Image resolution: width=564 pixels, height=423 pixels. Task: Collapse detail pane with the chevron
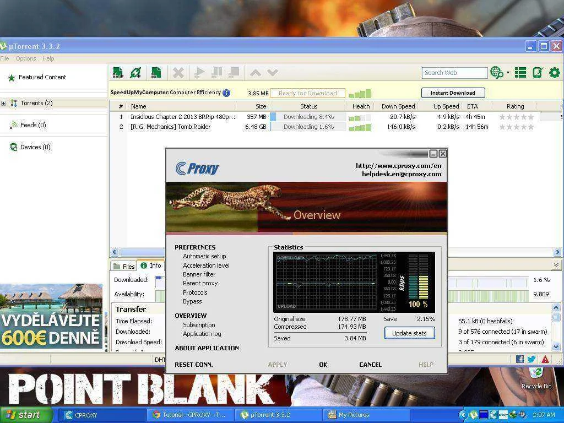[556, 265]
